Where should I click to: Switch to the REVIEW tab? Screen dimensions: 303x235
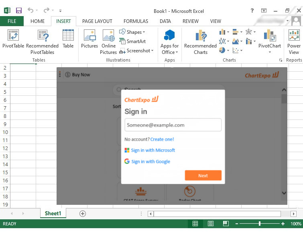pyautogui.click(x=191, y=21)
